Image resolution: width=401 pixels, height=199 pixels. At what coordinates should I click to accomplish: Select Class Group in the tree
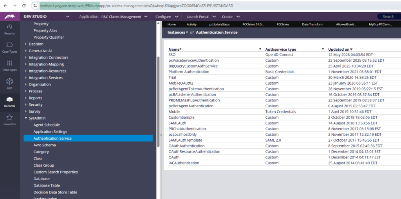(x=44, y=165)
